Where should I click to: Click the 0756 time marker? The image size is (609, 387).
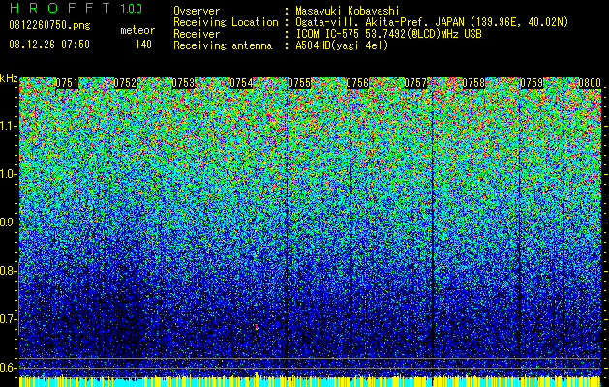click(x=357, y=83)
